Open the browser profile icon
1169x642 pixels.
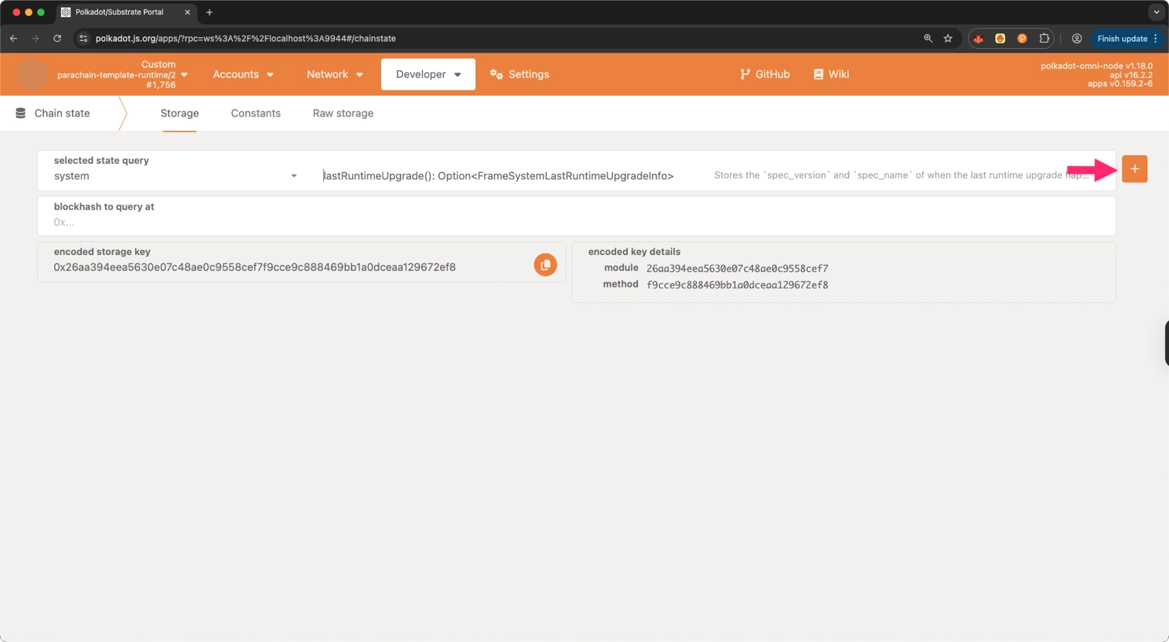1076,38
